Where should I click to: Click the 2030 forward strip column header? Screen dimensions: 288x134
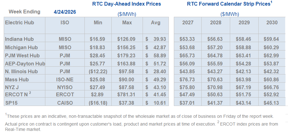[x=272, y=22]
